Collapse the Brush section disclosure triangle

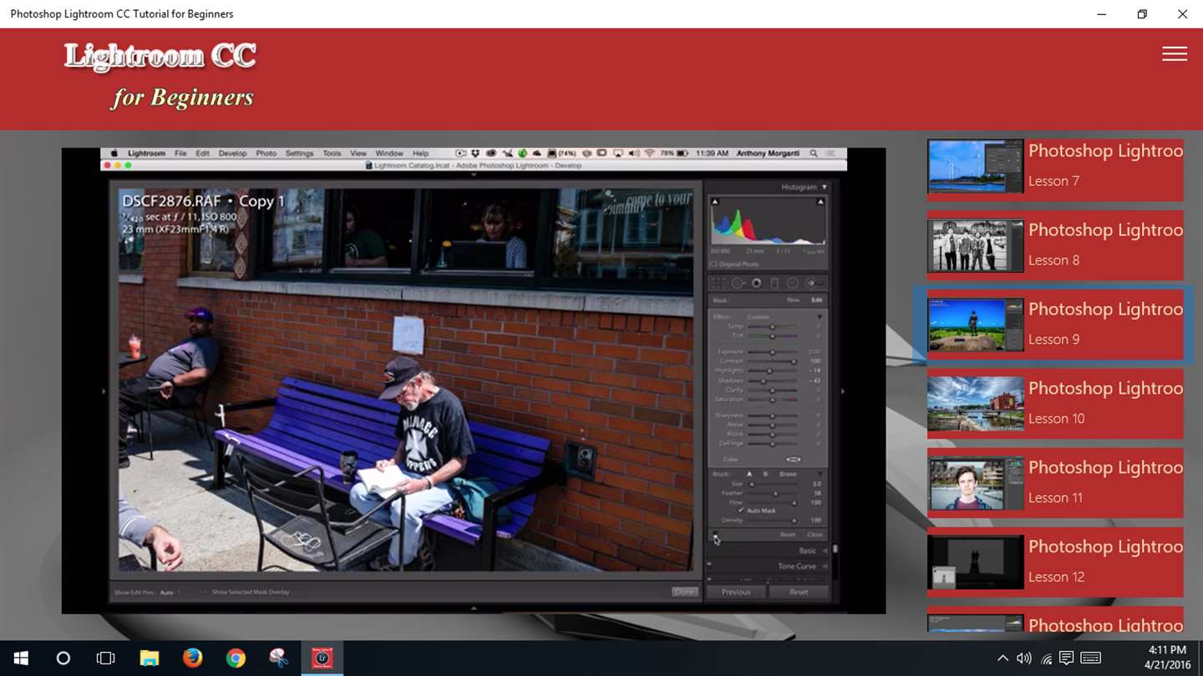pyautogui.click(x=820, y=474)
